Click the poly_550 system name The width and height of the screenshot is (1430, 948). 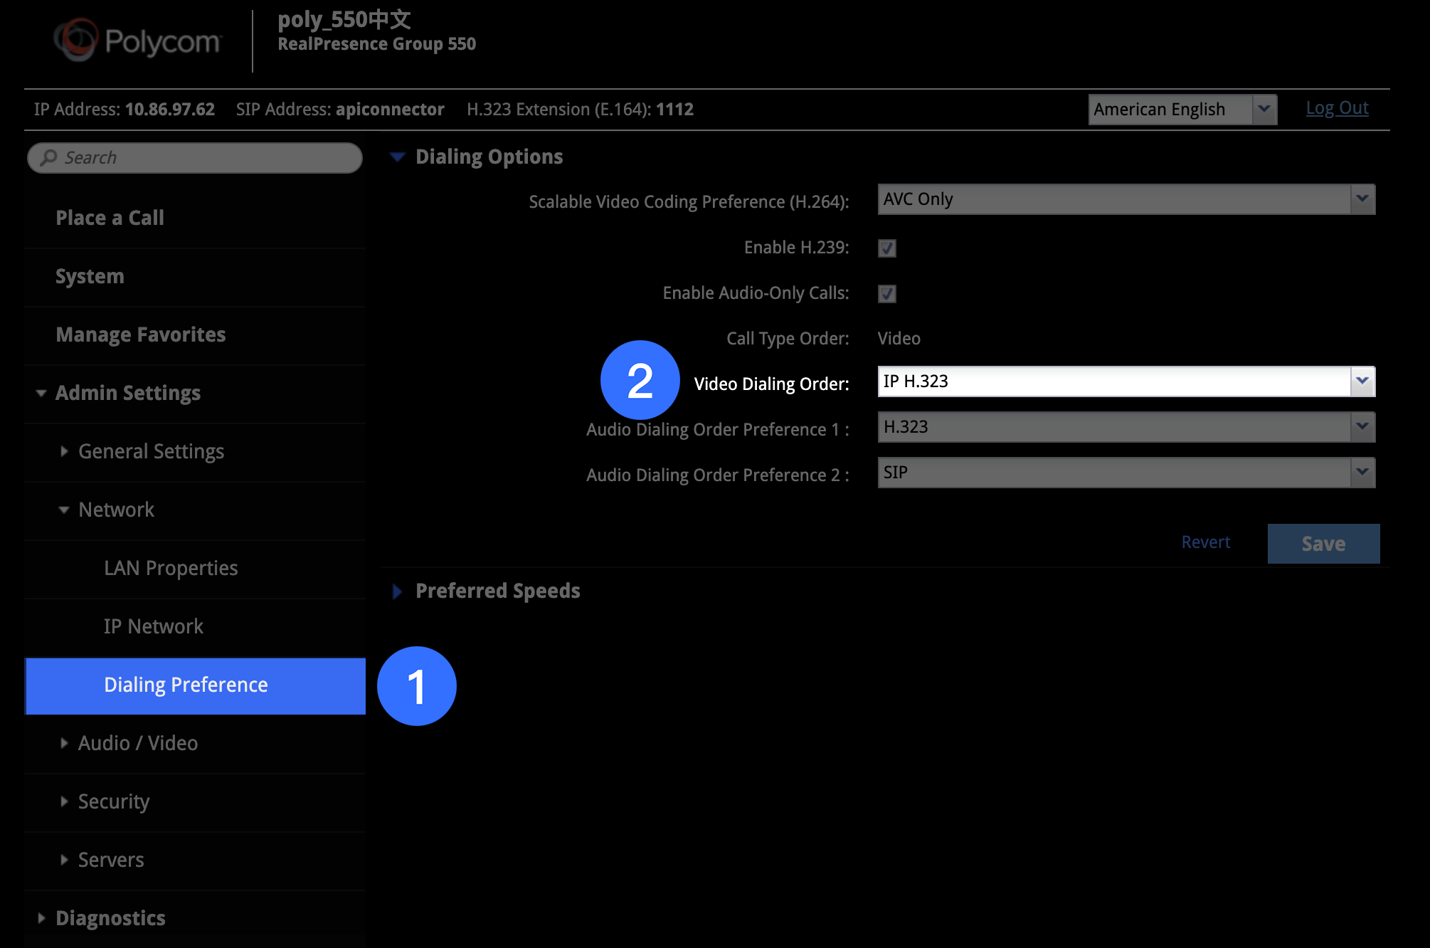(344, 20)
